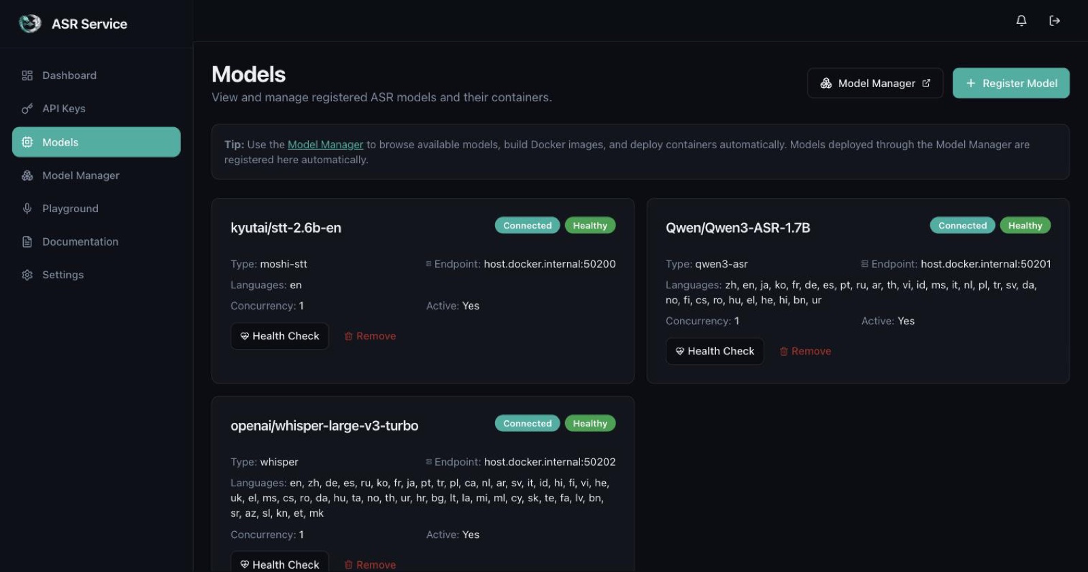Screen dimensions: 1088x572
Task: Click the ASR Service logo icon
Action: [x=30, y=23]
